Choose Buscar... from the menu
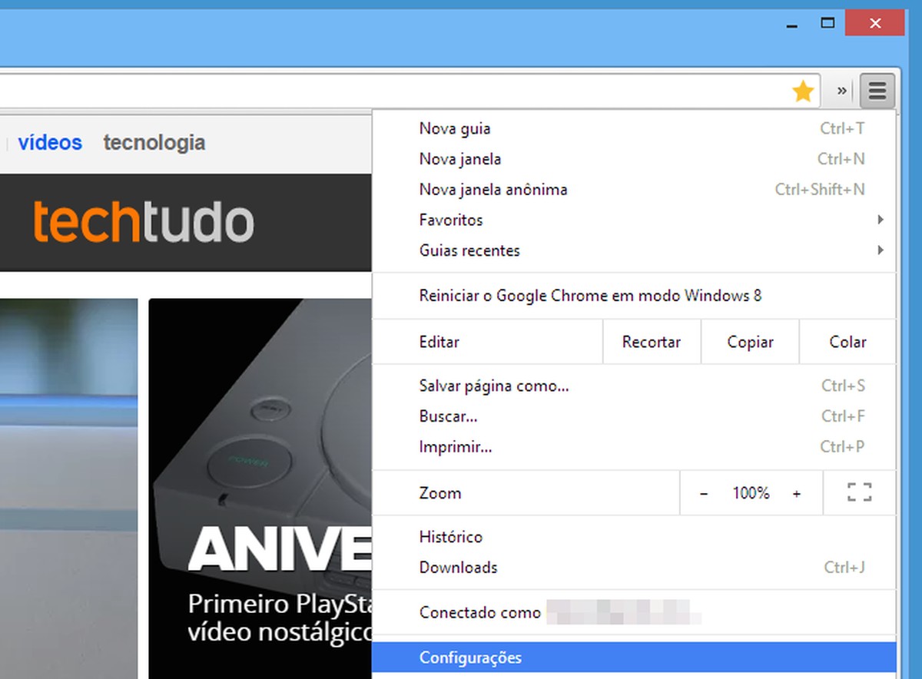 pos(634,416)
